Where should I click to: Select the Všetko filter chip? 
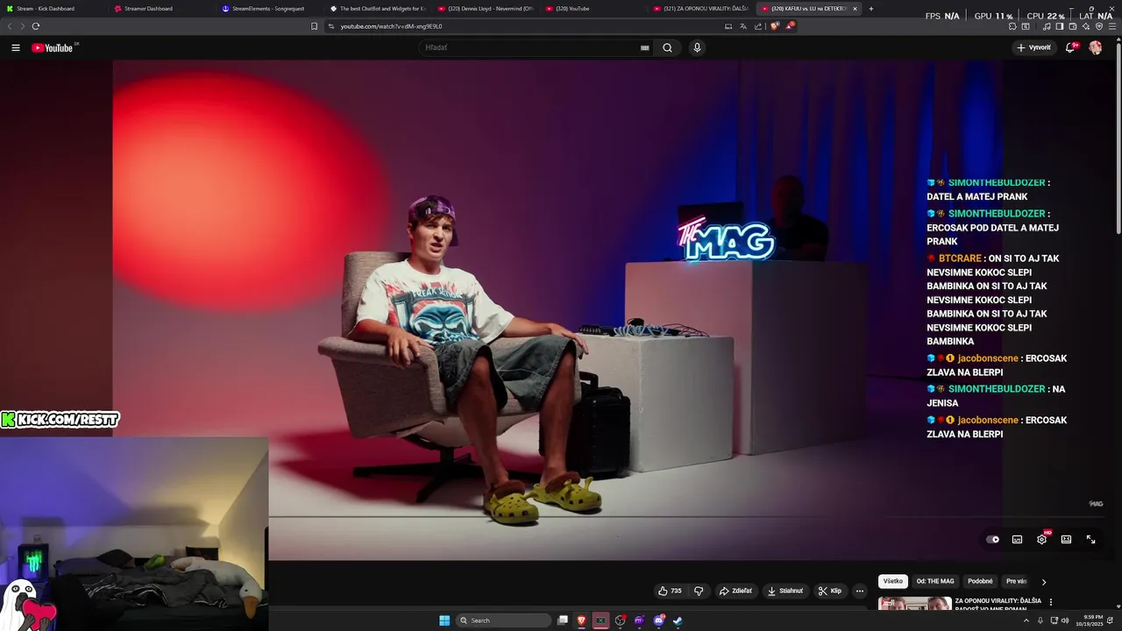point(892,581)
